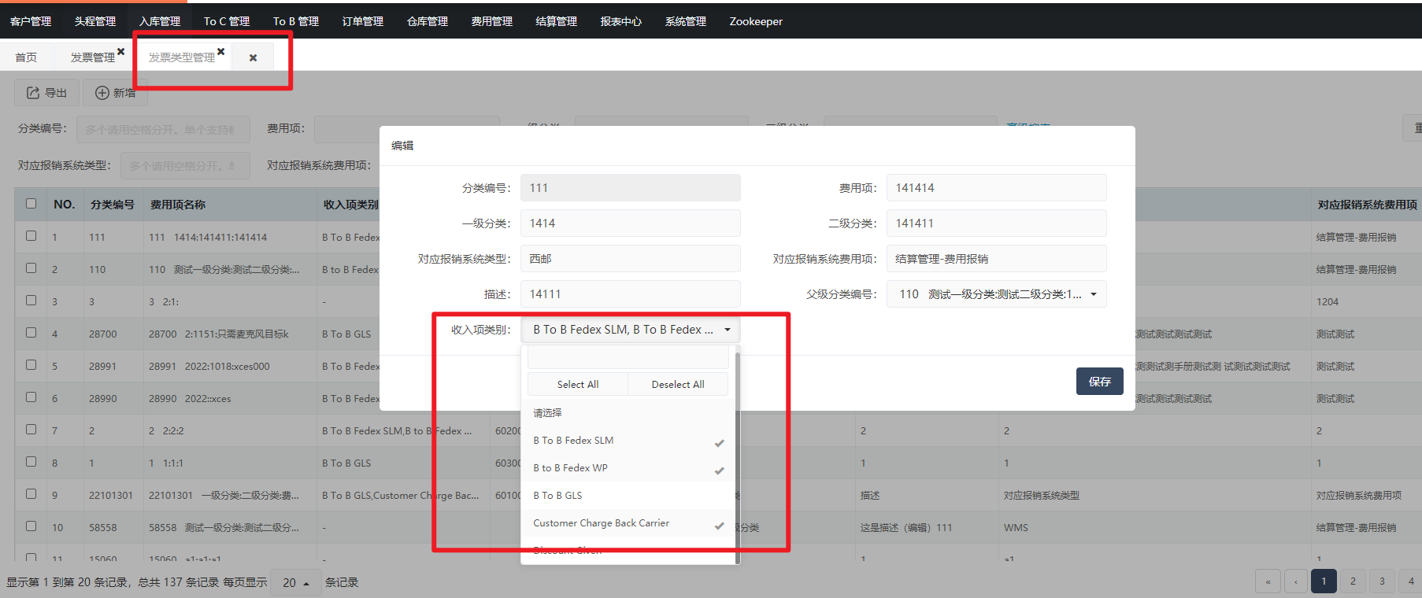
Task: Toggle checkmark for B to B Fedex WP
Action: [719, 471]
